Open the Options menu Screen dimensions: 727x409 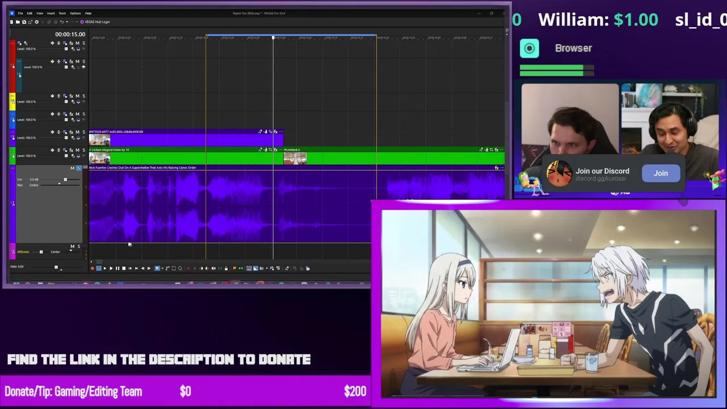point(76,13)
